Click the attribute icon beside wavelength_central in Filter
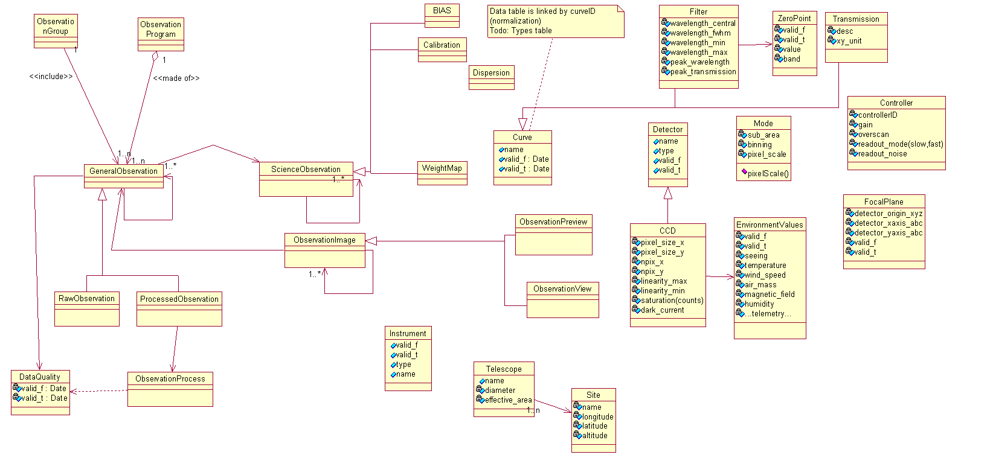Screen dimensions: 993x475 [665, 23]
